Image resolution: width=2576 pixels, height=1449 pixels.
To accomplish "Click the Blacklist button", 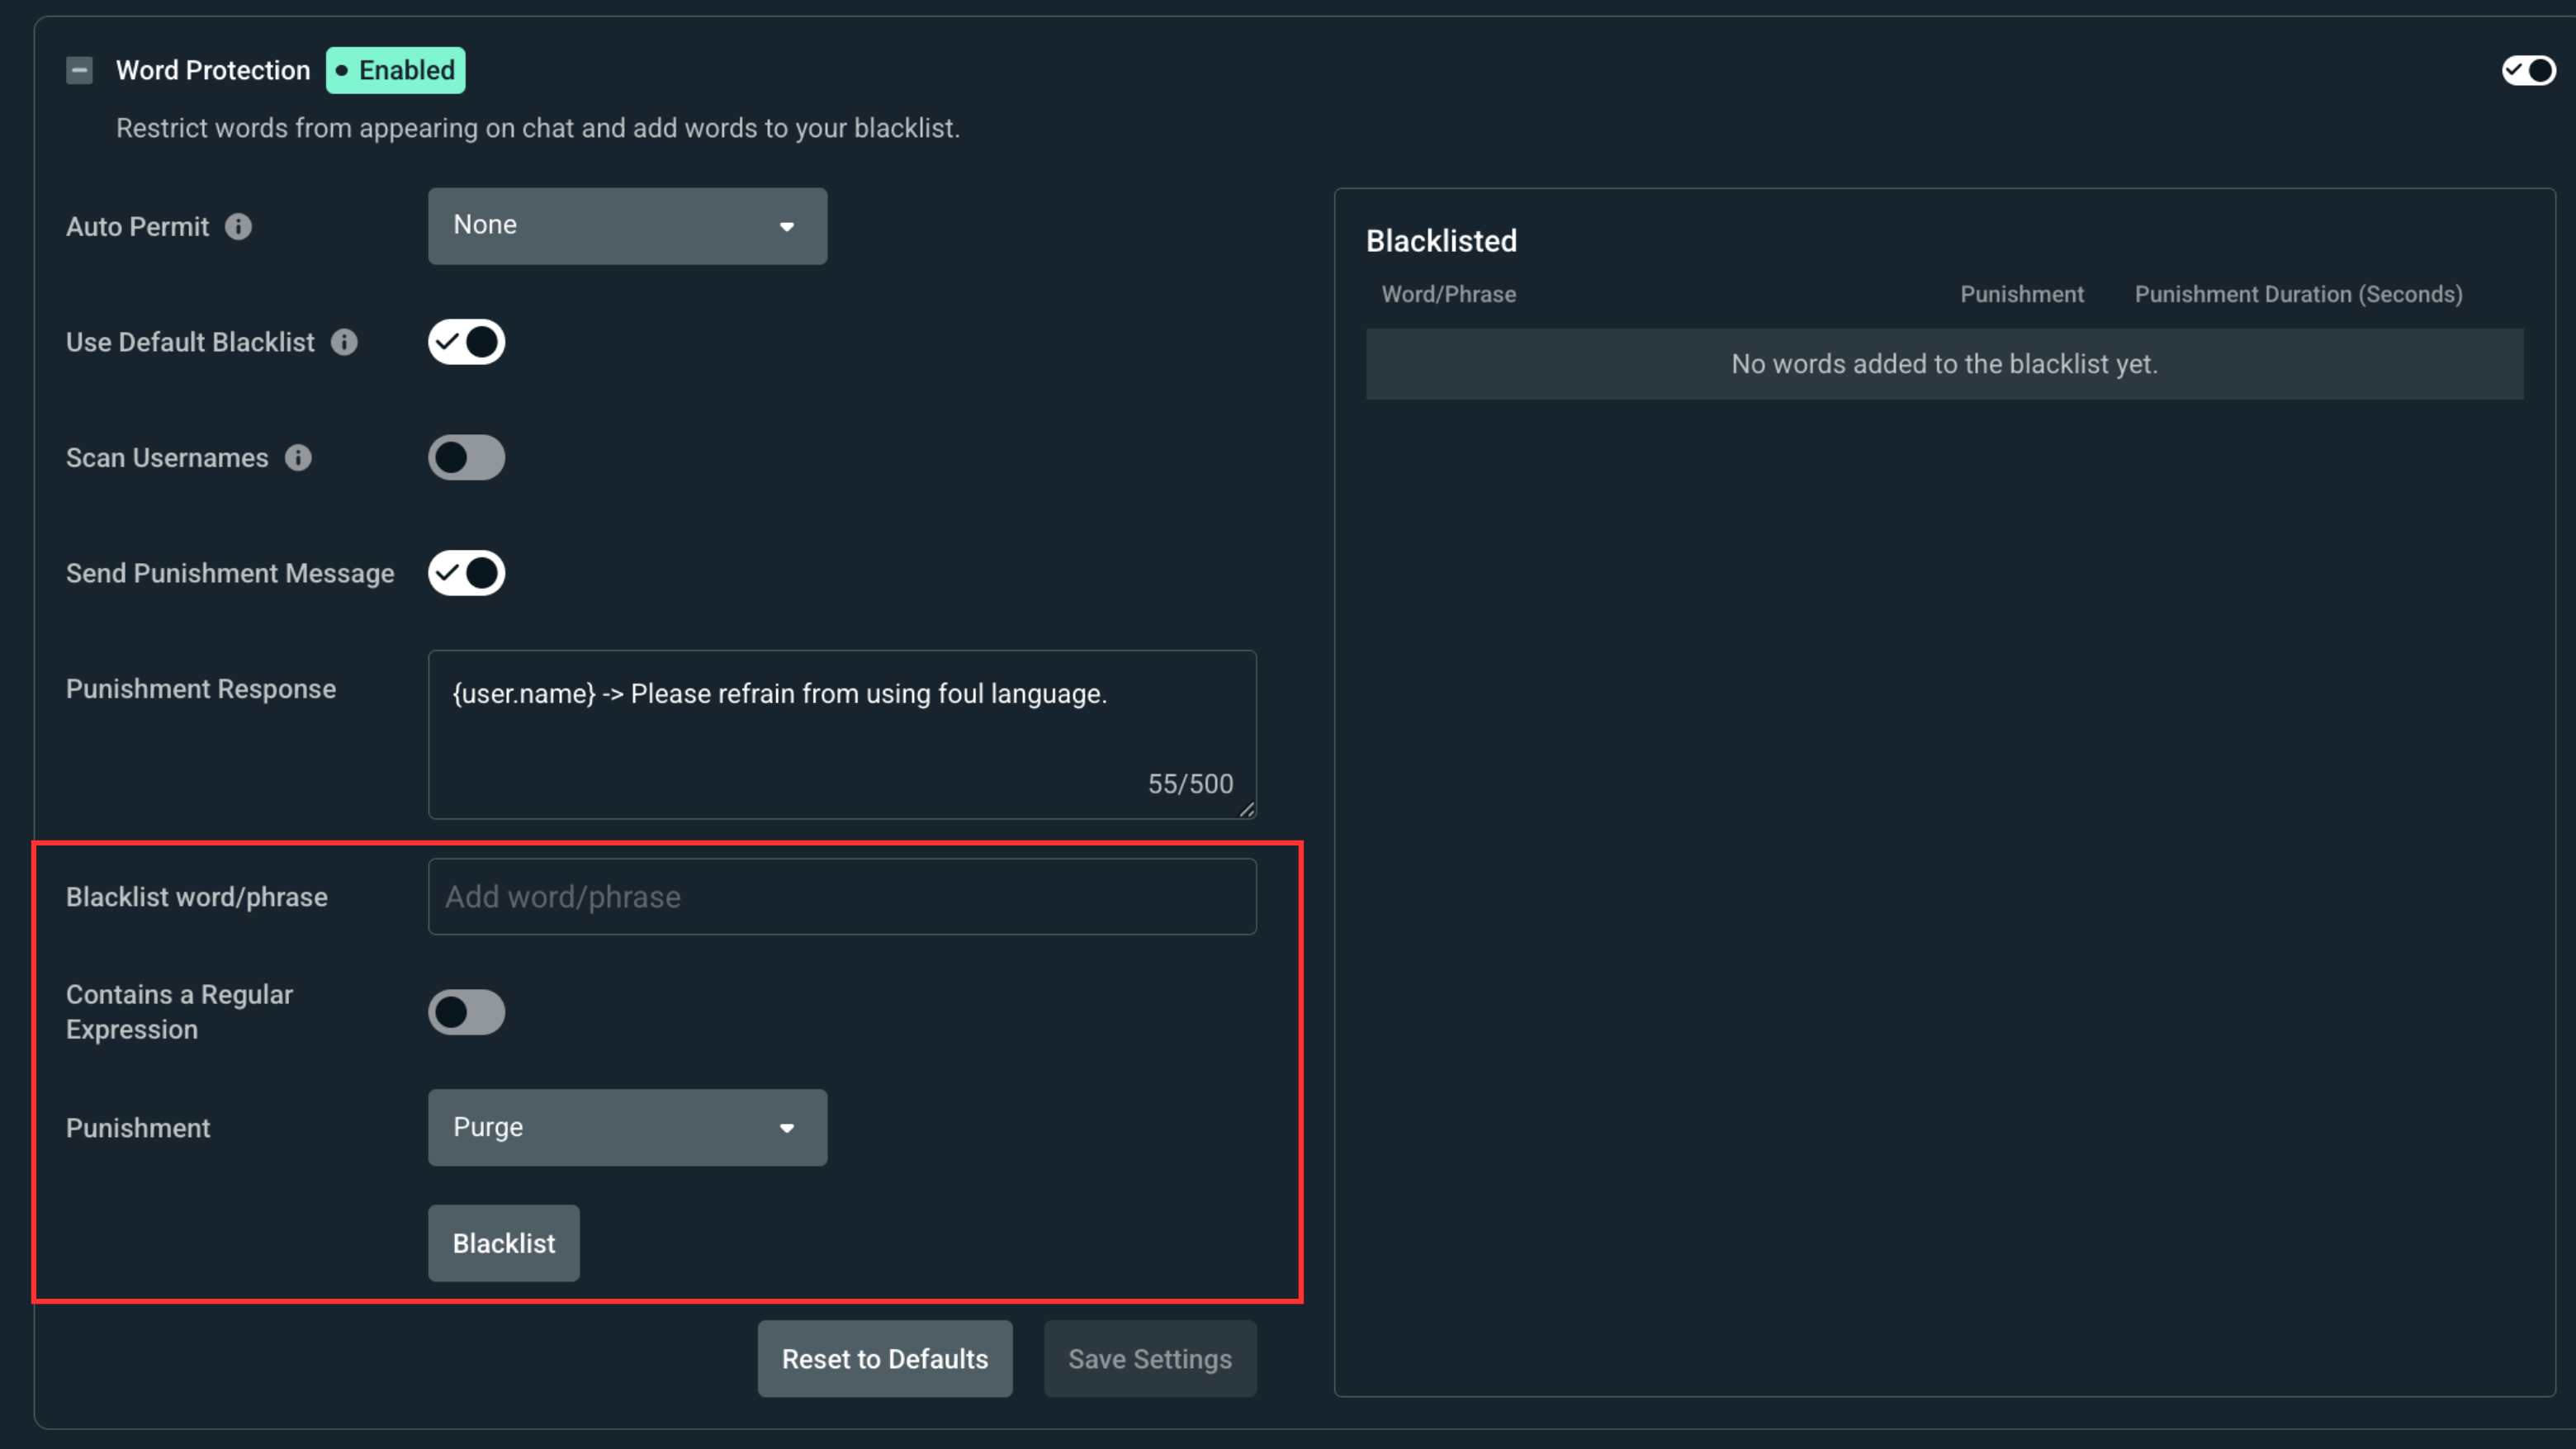I will tap(504, 1243).
